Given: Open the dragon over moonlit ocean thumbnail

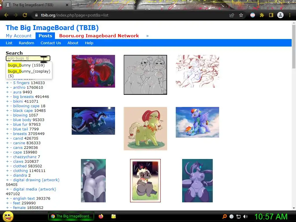Looking at the screenshot, I should pyautogui.click(x=93, y=121).
